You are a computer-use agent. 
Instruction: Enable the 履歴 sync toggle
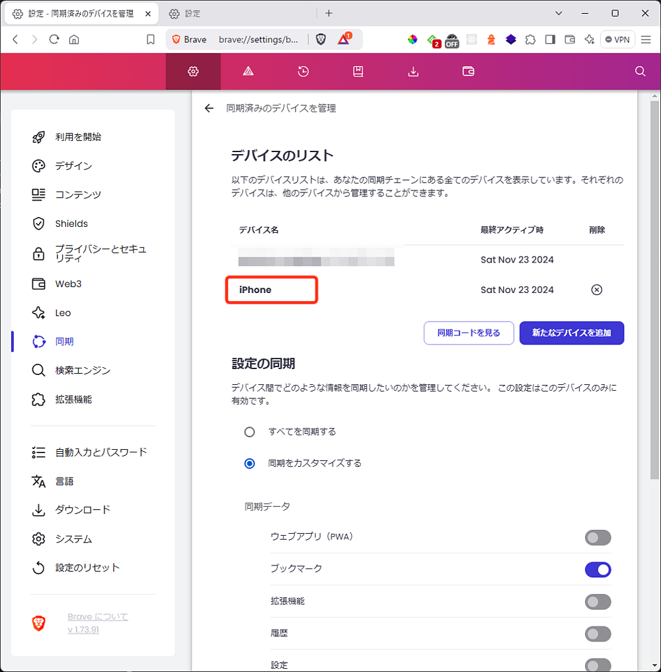coord(598,634)
